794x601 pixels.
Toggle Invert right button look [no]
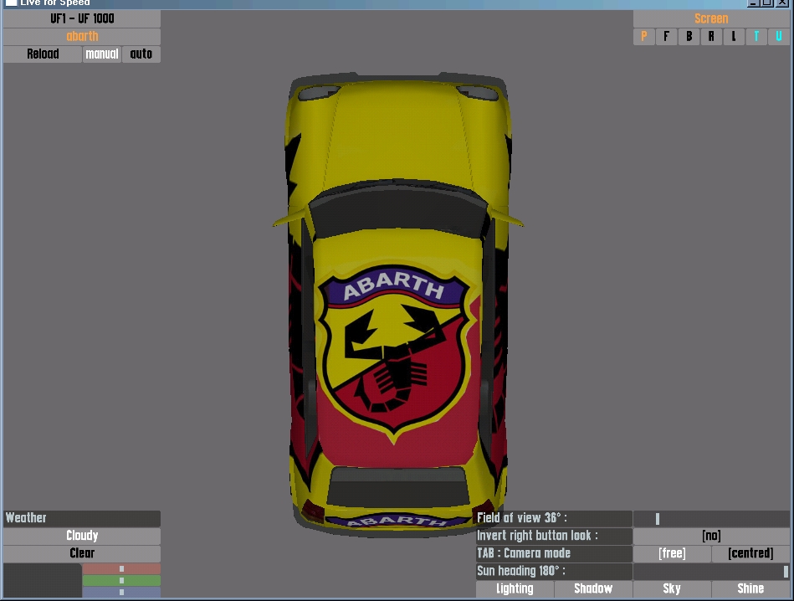tap(711, 536)
